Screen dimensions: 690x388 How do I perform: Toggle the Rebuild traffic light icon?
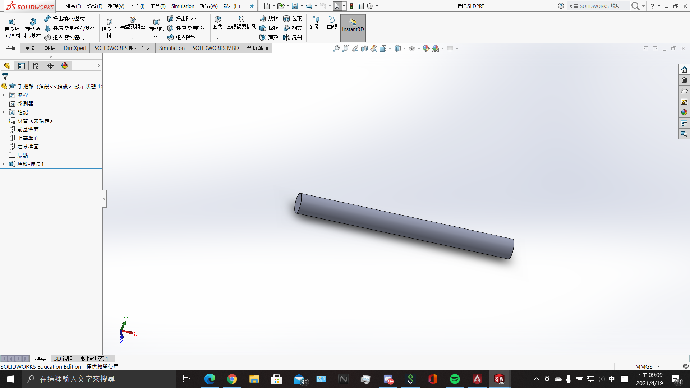click(351, 6)
